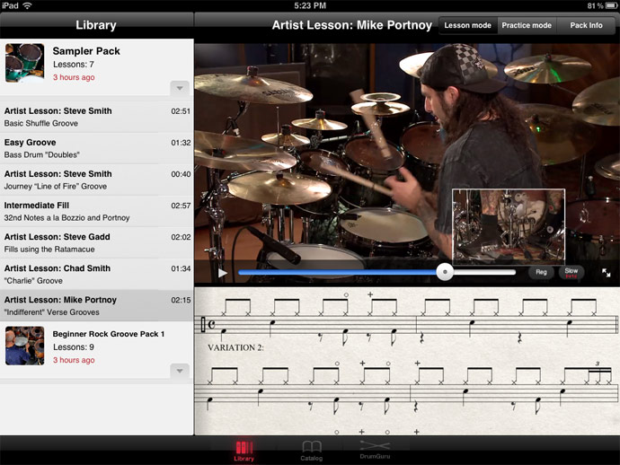Viewport: 620px width, 465px height.
Task: Expand the Beginner Rock Groove Pack 1
Action: pos(180,371)
